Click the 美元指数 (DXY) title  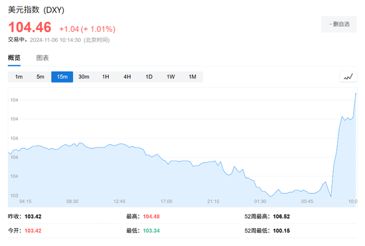[x=36, y=10]
